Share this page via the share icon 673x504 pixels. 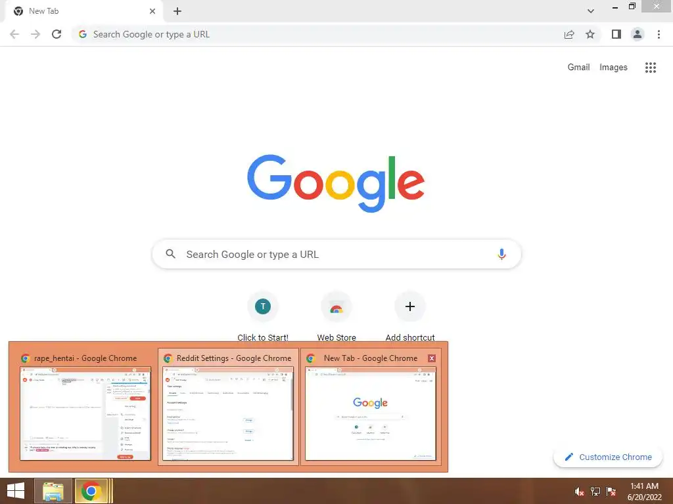point(569,34)
